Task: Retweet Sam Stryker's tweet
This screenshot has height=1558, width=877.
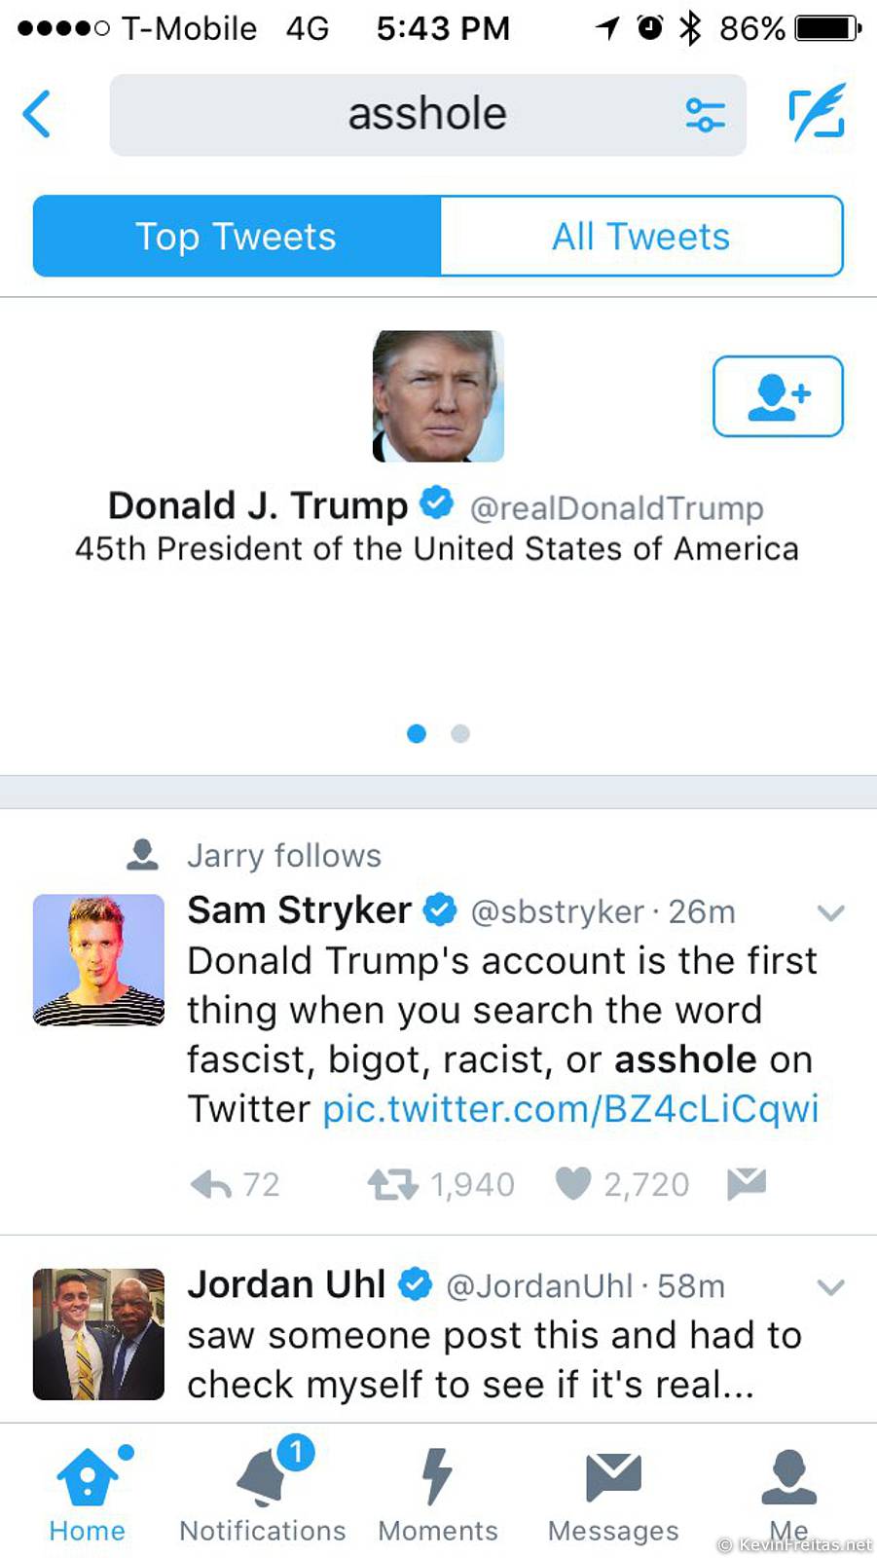Action: 392,1184
